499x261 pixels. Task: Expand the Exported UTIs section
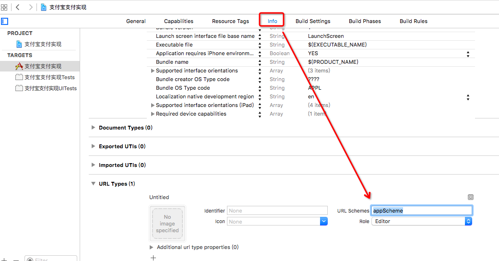point(94,146)
